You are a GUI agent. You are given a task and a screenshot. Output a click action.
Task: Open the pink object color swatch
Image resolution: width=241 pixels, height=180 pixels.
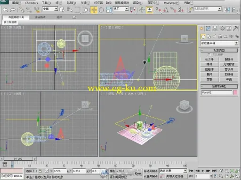pyautogui.click(x=235, y=92)
